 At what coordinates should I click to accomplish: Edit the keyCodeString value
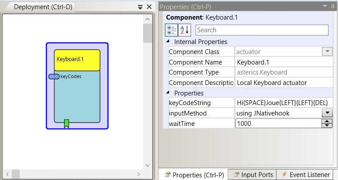point(284,103)
